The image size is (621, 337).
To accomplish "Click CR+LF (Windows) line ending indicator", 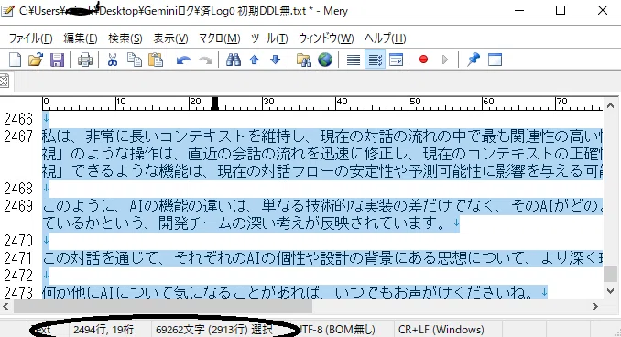I will pyautogui.click(x=441, y=330).
